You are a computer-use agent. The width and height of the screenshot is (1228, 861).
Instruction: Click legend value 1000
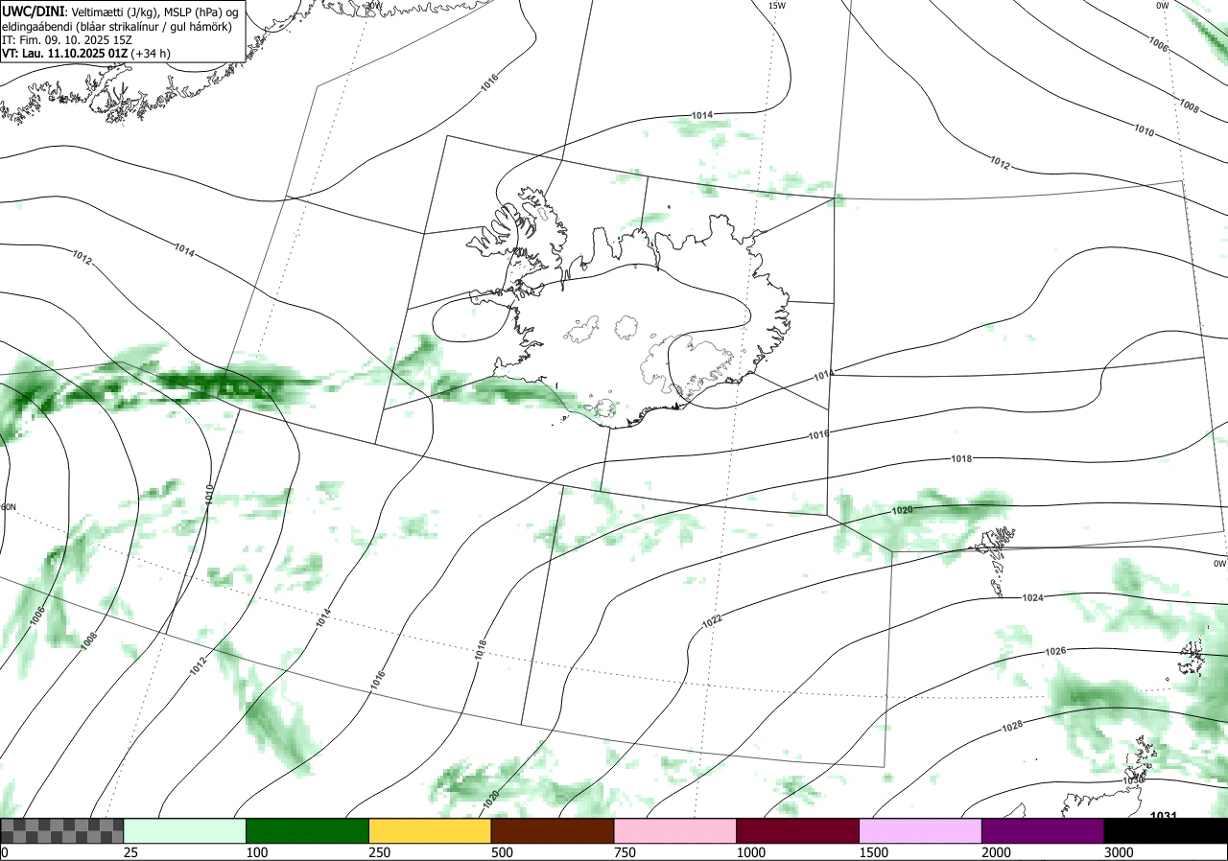coord(751,852)
